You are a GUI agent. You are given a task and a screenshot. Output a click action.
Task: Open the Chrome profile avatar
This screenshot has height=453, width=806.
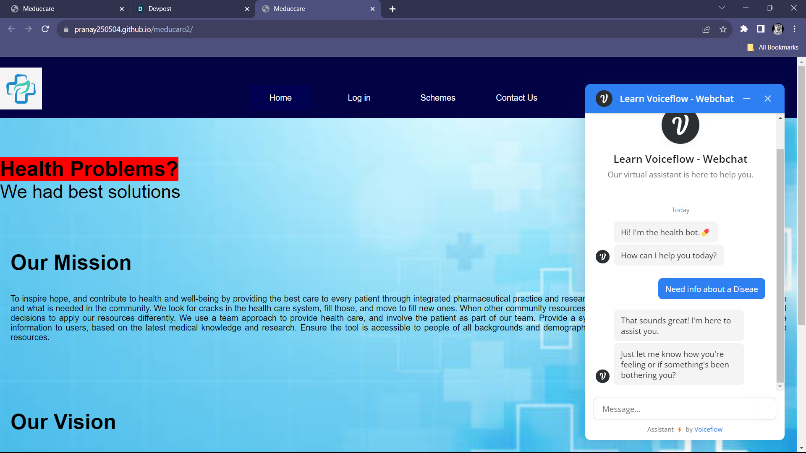(x=777, y=29)
